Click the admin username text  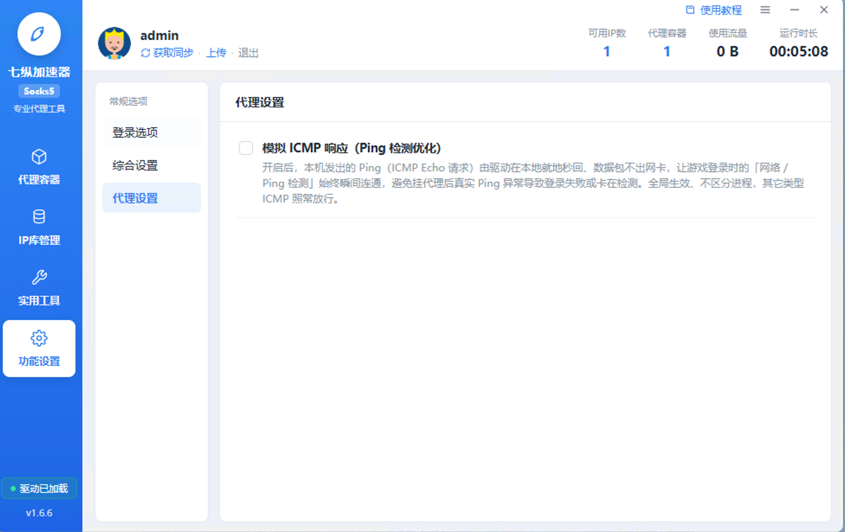[x=159, y=35]
